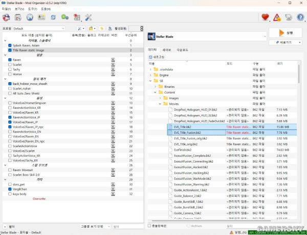Enable the Scarlet mod checkbox

(10, 64)
